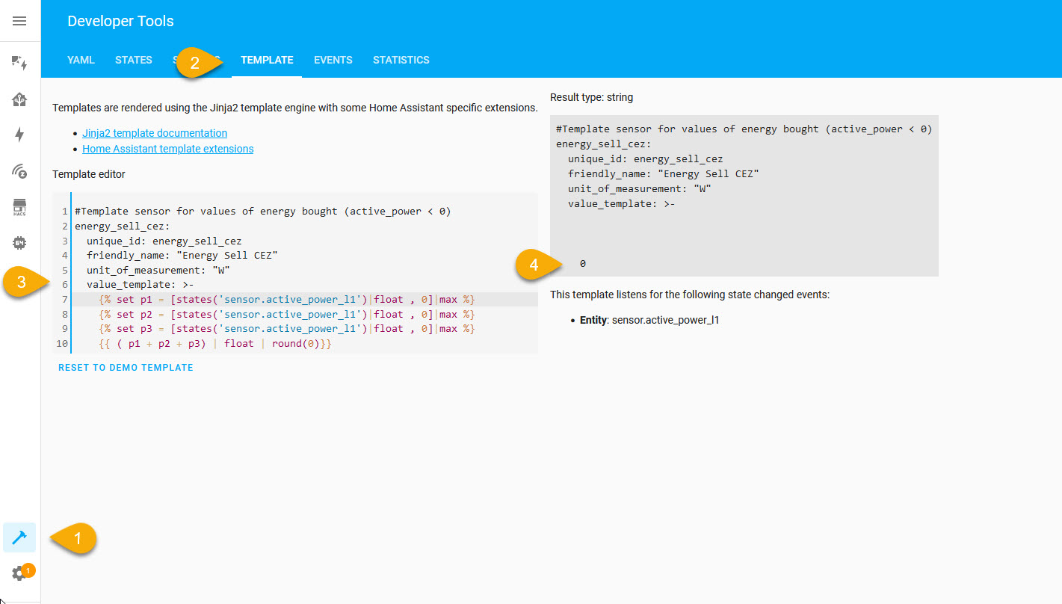Open the ESPHome house sidebar icon
1062x604 pixels.
[x=19, y=99]
